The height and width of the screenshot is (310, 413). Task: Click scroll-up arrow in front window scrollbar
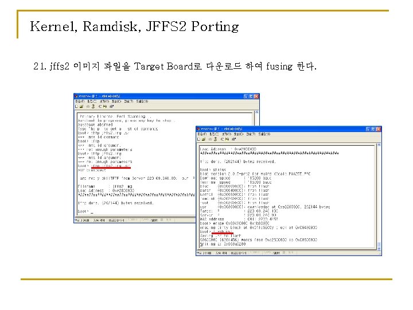(x=379, y=145)
